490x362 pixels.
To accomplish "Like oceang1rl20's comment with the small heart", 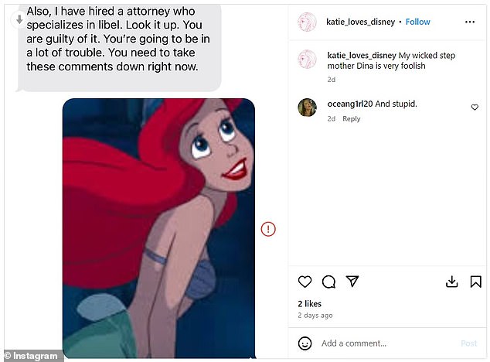I will click(x=475, y=108).
